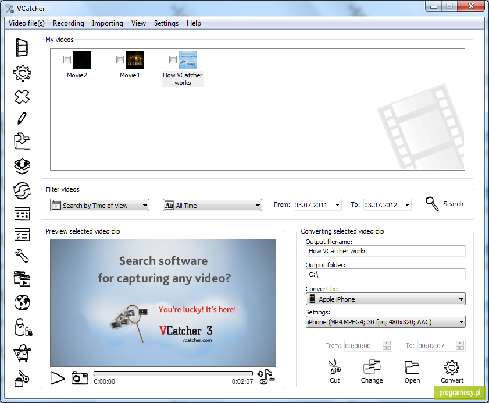The width and height of the screenshot is (489, 403).
Task: Click the shopping cart icon
Action: (22, 353)
